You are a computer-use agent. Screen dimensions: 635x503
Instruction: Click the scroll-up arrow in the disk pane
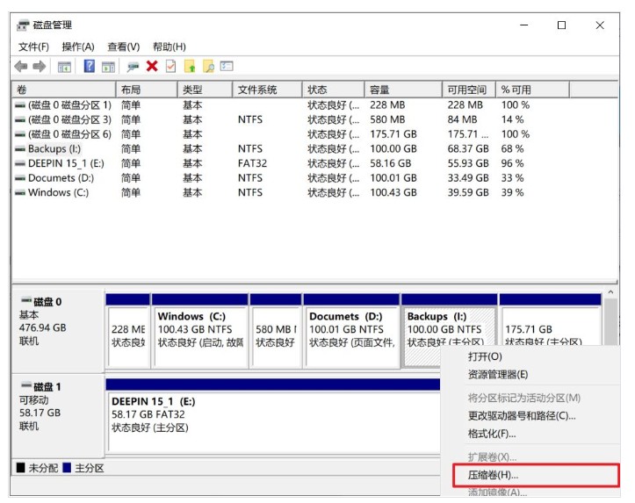[x=611, y=293]
